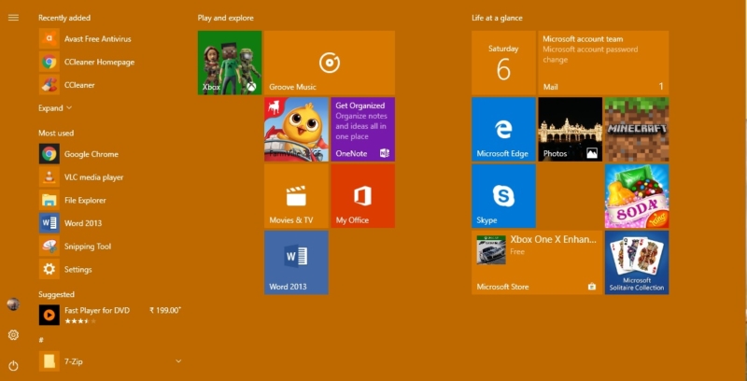
Task: Click the Microsoft Solitaire Collection tile
Action: pos(636,262)
